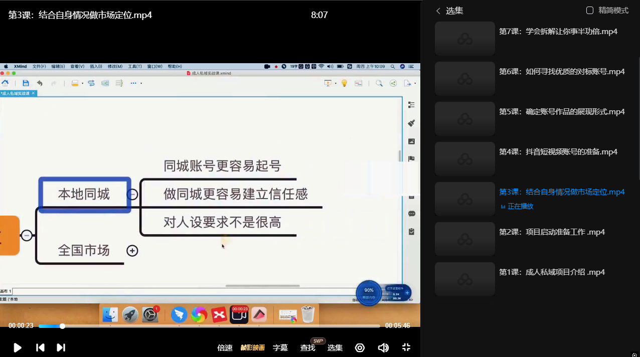
Task: Click the video progress bar midpoint
Action: (209, 326)
